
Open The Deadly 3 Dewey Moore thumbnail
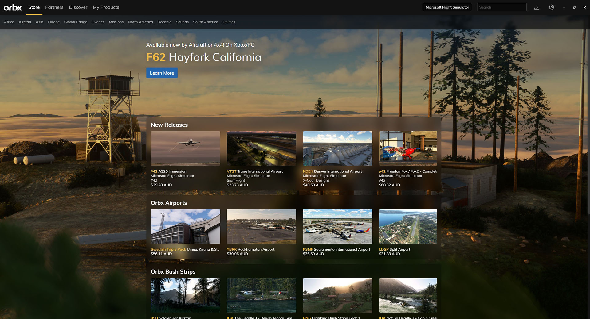point(262,295)
